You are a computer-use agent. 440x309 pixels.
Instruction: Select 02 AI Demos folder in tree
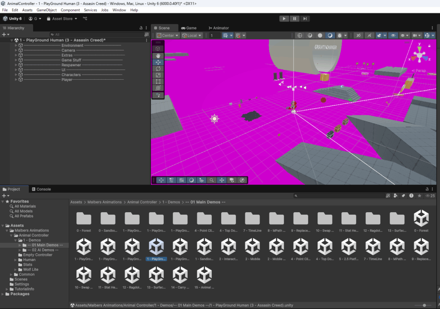click(x=43, y=250)
